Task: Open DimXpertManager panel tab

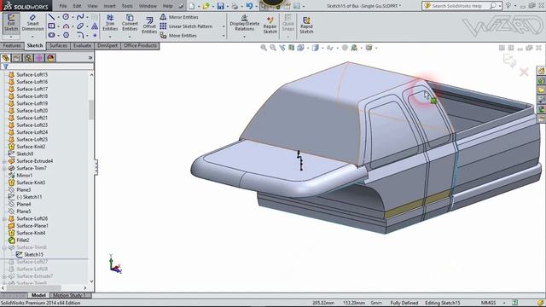Action: pos(39,58)
